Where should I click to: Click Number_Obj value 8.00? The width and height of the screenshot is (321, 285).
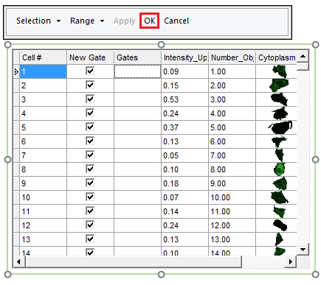pyautogui.click(x=232, y=169)
